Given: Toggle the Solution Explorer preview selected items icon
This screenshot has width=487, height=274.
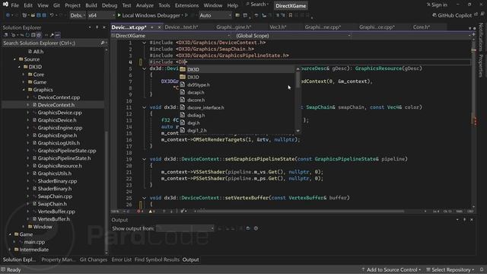Looking at the screenshot, I should click(58, 35).
